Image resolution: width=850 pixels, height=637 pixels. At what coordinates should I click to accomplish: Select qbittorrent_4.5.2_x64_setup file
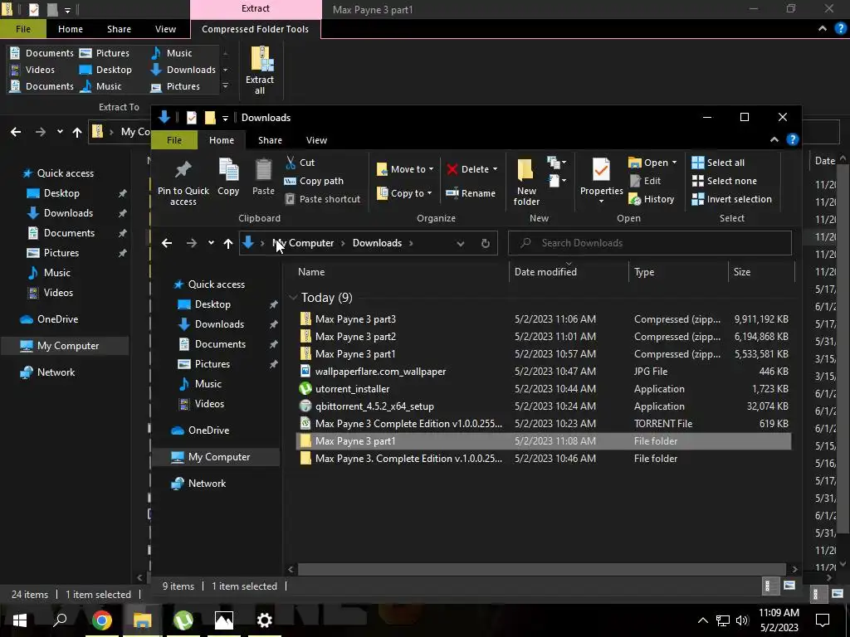(x=544, y=406)
